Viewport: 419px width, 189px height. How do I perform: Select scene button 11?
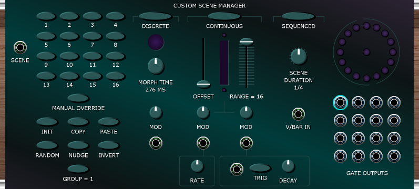tap(92, 56)
